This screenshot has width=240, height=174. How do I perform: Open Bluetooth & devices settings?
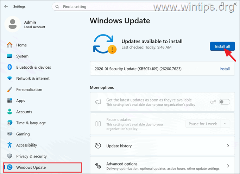(x=42, y=67)
